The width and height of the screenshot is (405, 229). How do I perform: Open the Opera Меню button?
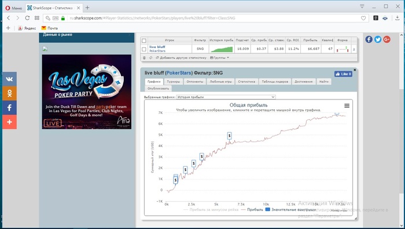(x=14, y=8)
